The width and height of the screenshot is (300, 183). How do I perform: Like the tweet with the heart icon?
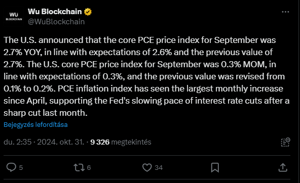147,167
